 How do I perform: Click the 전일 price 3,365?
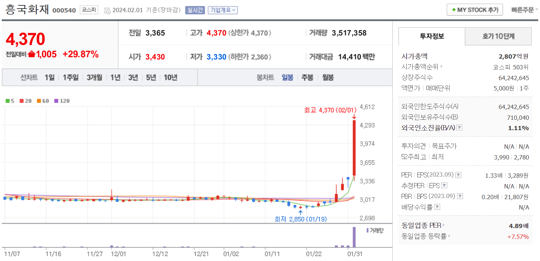tap(155, 33)
